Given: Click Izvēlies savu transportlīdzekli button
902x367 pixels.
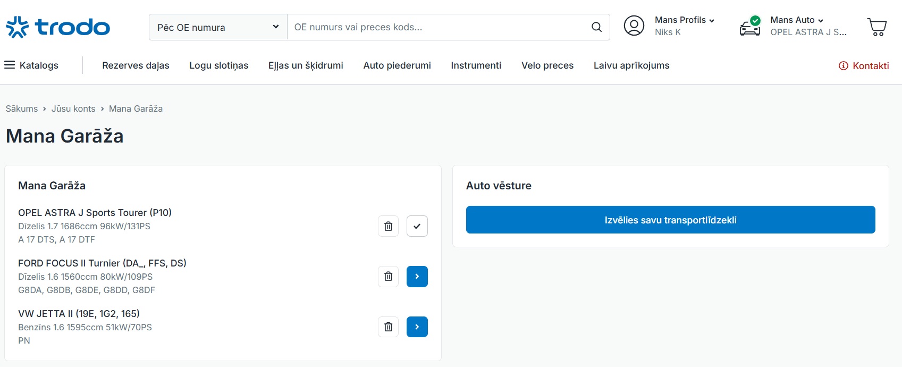Looking at the screenshot, I should click(670, 220).
